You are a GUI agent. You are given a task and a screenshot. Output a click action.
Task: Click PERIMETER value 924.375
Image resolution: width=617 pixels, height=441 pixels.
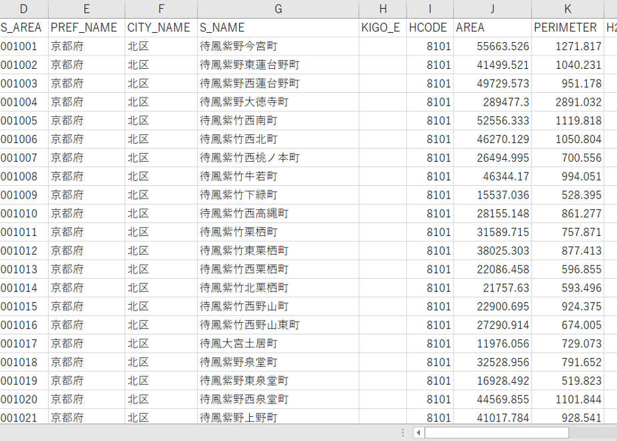coord(568,306)
